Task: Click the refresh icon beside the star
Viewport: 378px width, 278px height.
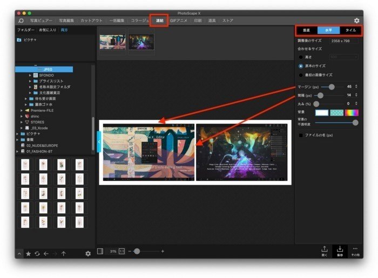Action: 37,254
